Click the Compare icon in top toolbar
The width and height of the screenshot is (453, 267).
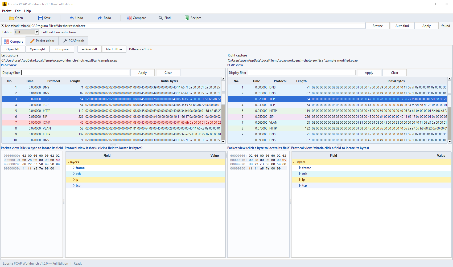pos(129,18)
